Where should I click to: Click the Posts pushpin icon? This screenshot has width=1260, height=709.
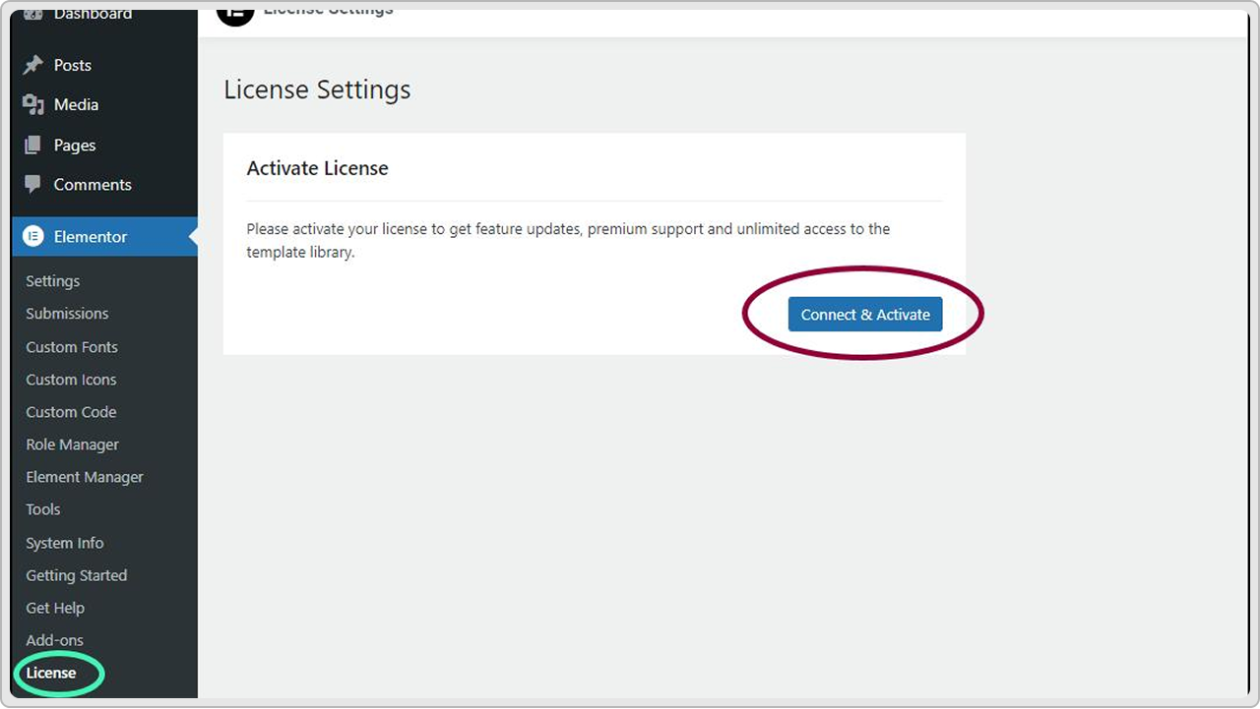pyautogui.click(x=33, y=65)
